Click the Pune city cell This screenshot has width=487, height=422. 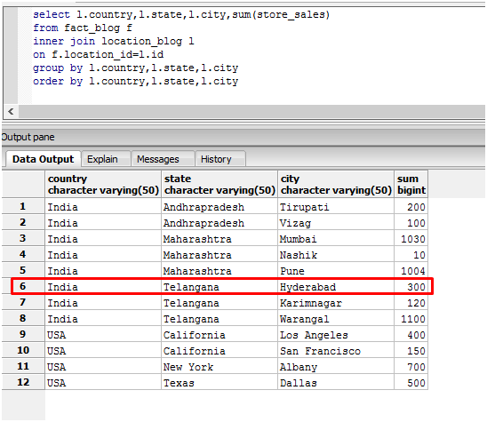pyautogui.click(x=336, y=270)
